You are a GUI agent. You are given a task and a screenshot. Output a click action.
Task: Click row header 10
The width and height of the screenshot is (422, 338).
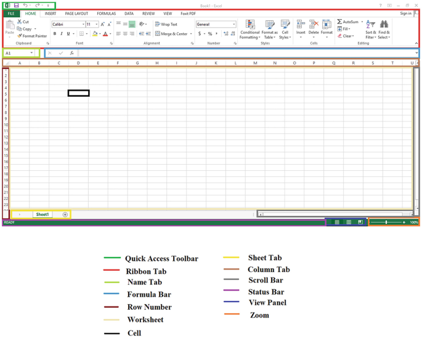(x=6, y=125)
